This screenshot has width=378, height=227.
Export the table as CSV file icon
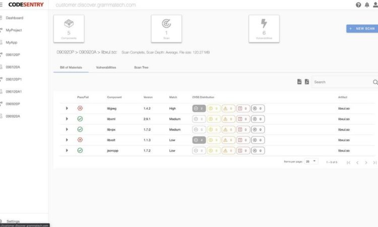(x=299, y=82)
